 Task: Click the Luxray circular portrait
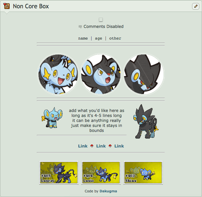pos(144,74)
